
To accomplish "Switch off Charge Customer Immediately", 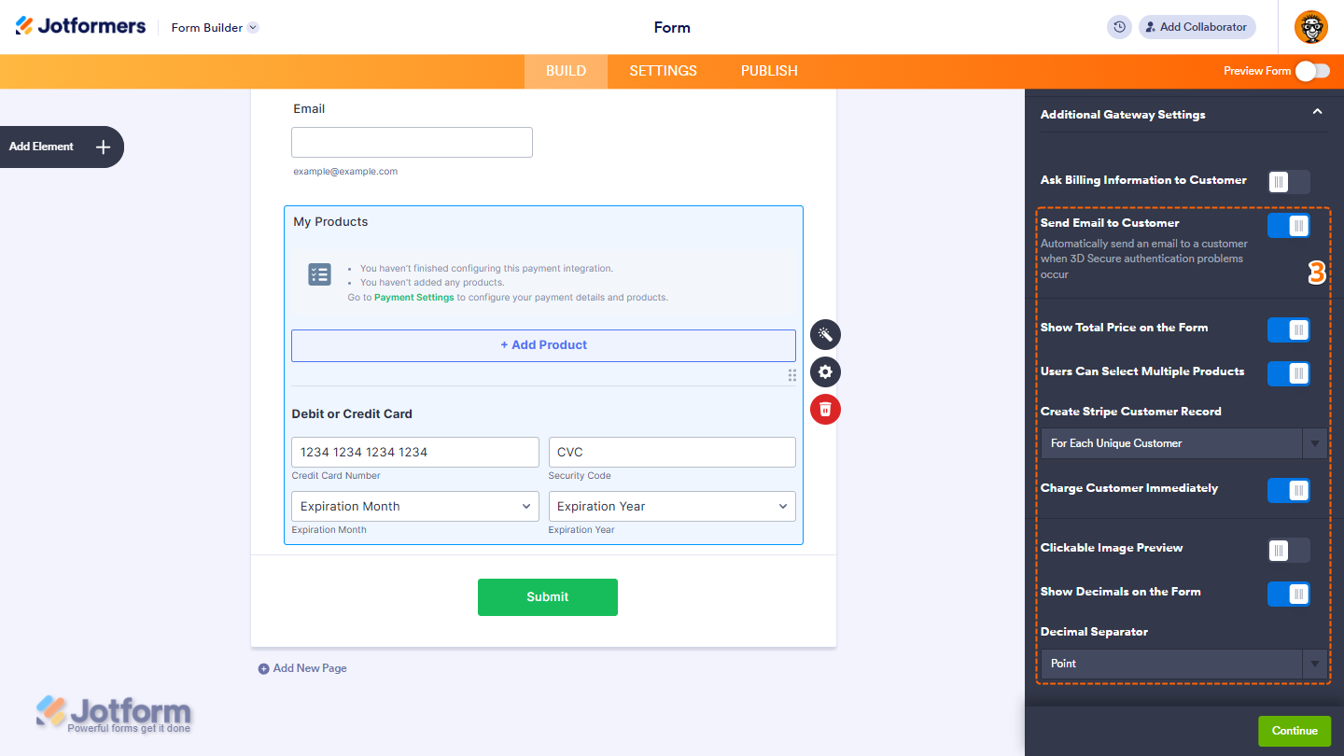I will click(1289, 490).
